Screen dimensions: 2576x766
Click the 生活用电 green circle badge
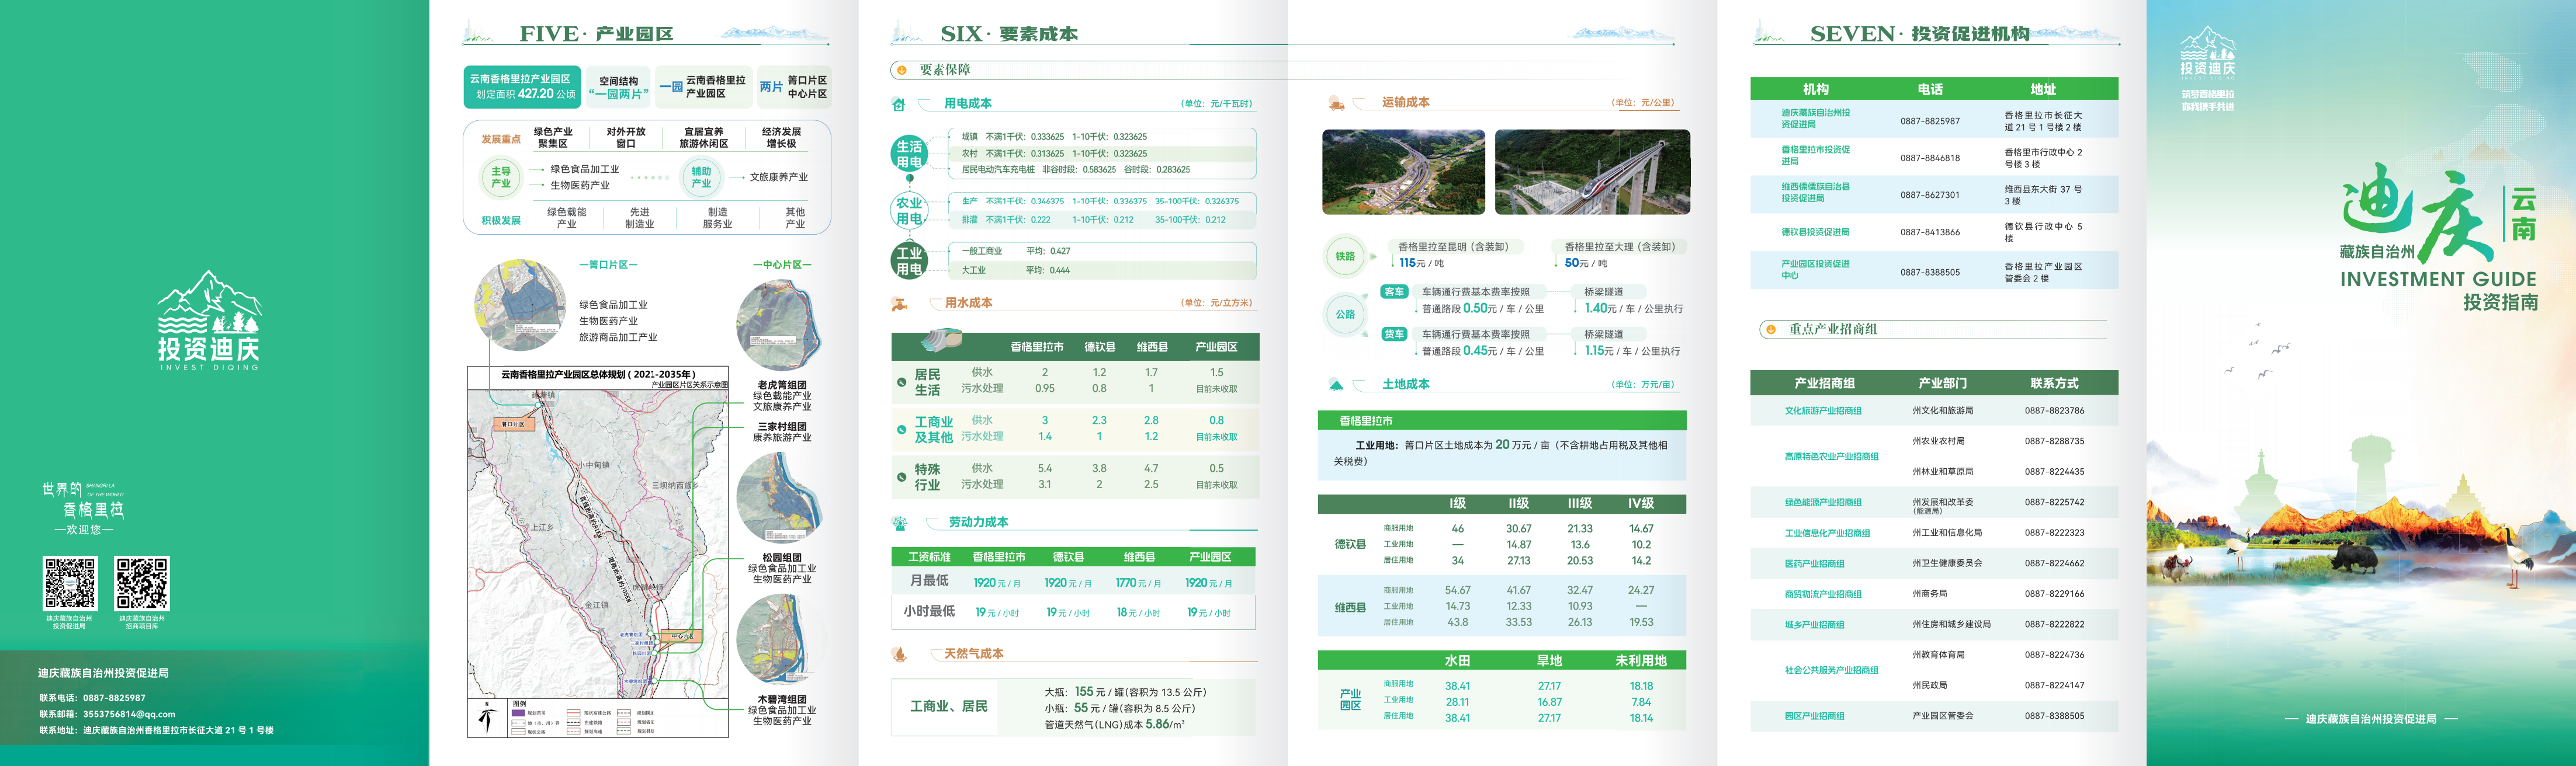(x=909, y=154)
